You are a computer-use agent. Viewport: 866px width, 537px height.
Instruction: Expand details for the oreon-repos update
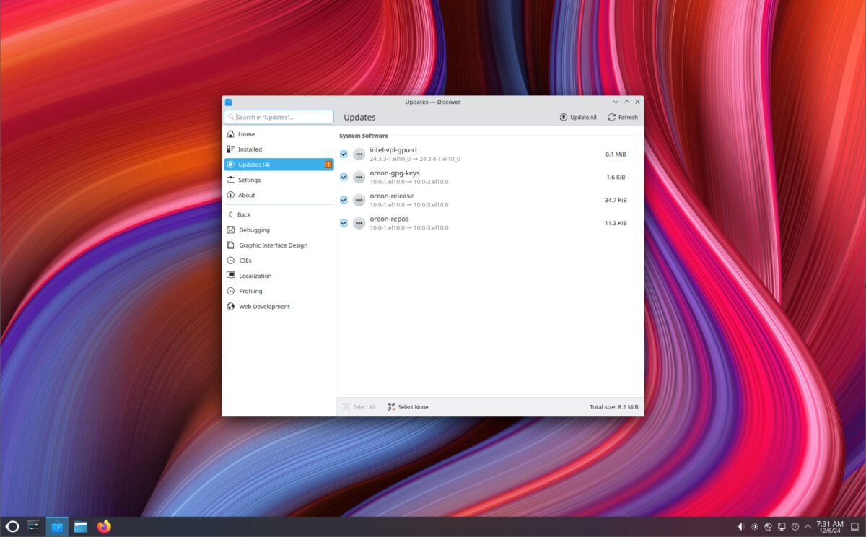359,223
